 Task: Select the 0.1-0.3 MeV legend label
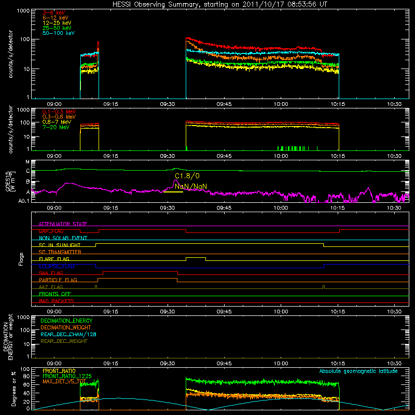point(59,112)
